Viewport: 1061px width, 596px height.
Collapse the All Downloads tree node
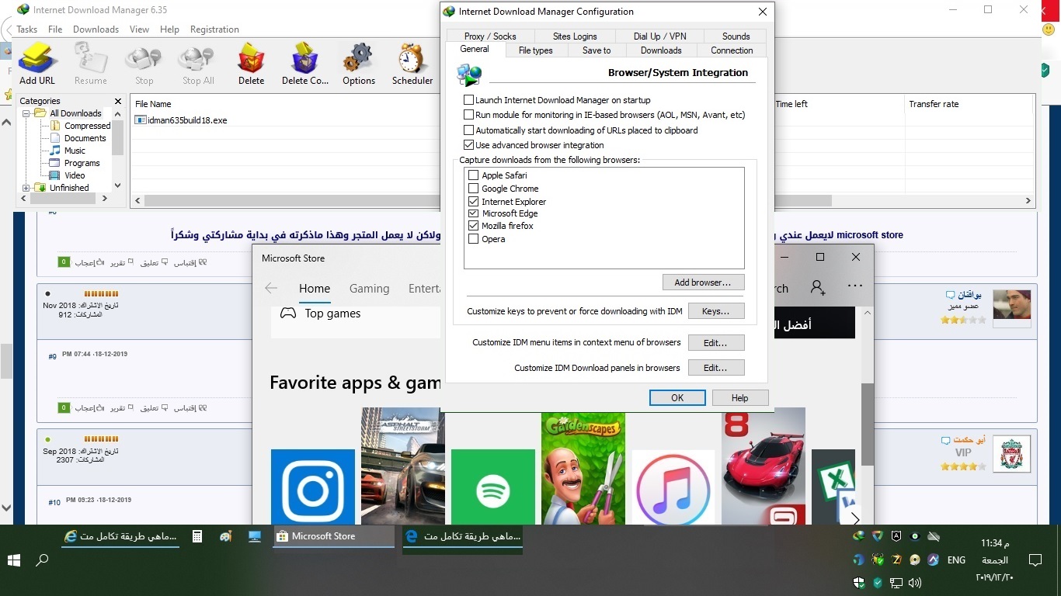coord(26,113)
